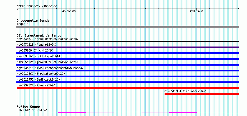The width and height of the screenshot is (247, 116).
Task: Open variant label dgv613e214 (1000GenomesConsortiumPhase3)
Action: (50, 68)
